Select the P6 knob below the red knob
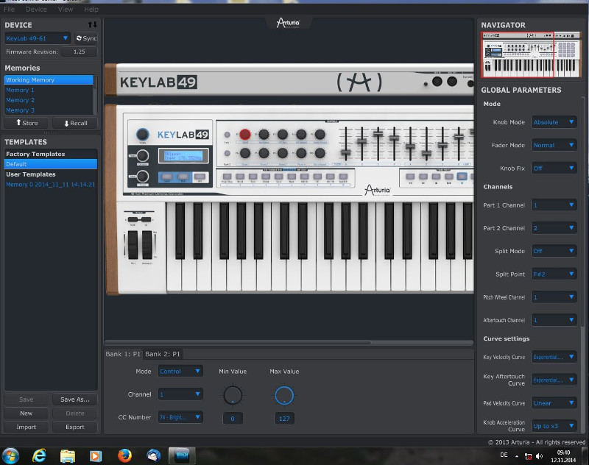The width and height of the screenshot is (589, 465). click(x=245, y=153)
